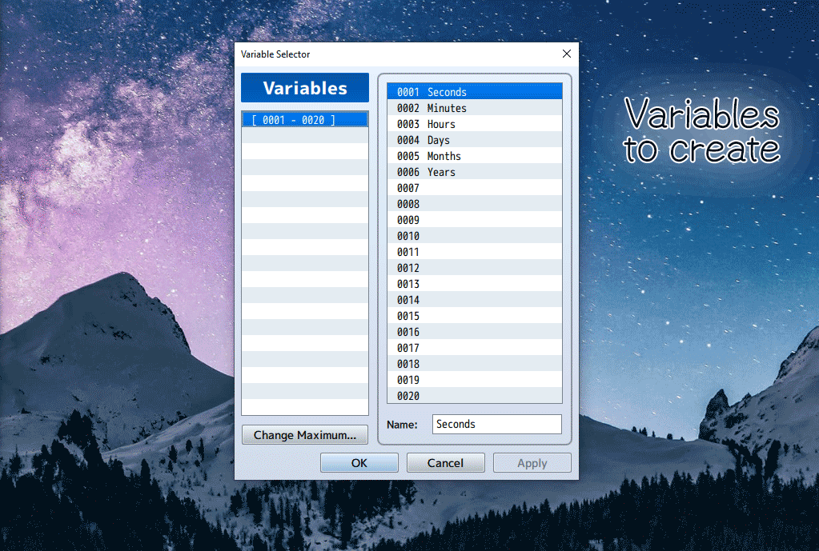819x551 pixels.
Task: Select variable 0004 Days
Action: [474, 139]
